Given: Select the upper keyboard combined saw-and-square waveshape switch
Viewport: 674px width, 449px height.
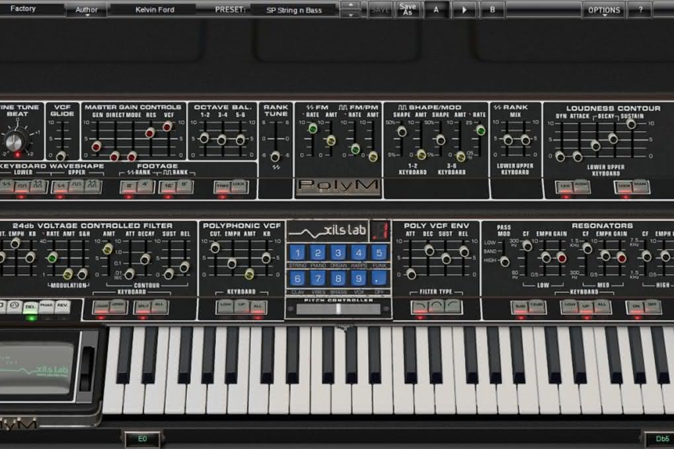Looking at the screenshot, I should pos(93,186).
